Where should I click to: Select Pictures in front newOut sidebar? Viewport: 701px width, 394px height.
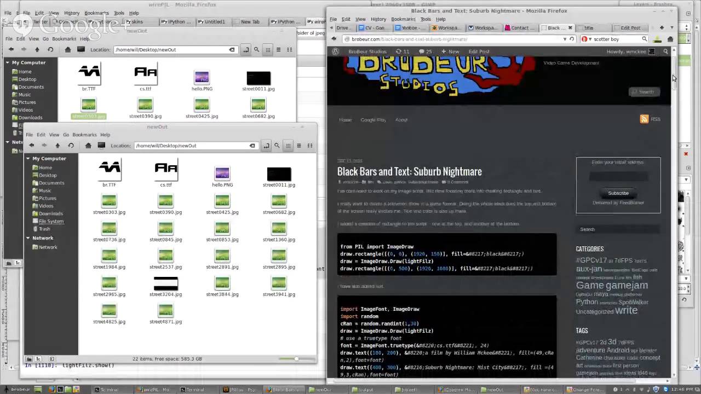click(x=47, y=198)
